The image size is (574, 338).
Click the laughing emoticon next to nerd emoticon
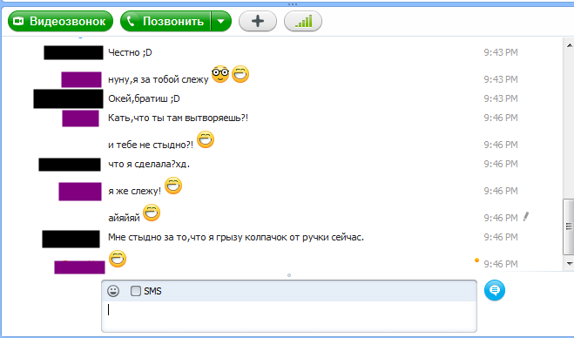point(240,74)
